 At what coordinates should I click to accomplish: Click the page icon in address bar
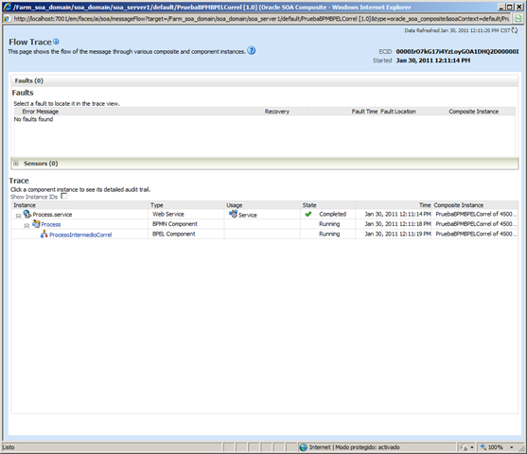click(x=7, y=19)
